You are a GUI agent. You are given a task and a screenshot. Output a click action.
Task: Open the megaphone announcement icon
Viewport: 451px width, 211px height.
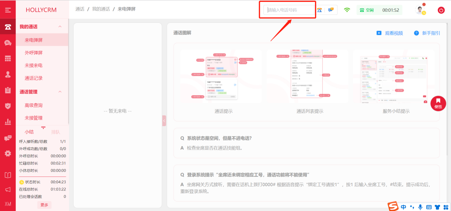pyautogui.click(x=8, y=190)
